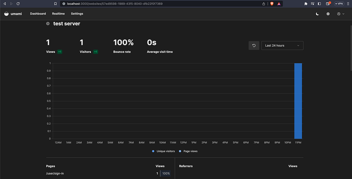Switch to the Realtime section

pos(58,13)
